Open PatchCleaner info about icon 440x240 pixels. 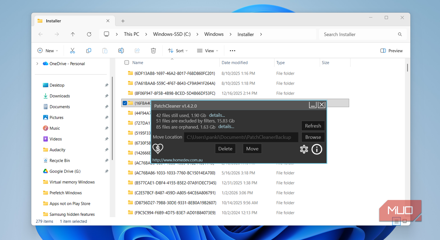pyautogui.click(x=317, y=149)
